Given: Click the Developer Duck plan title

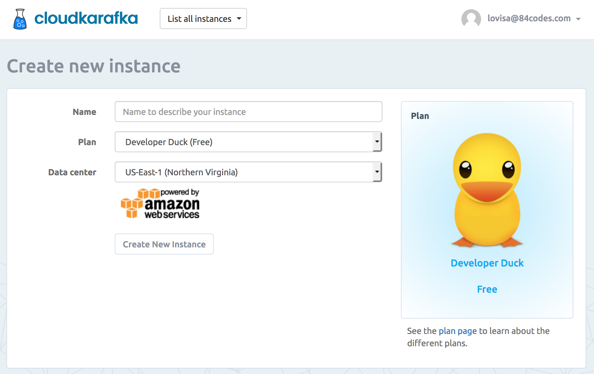Looking at the screenshot, I should [x=487, y=263].
